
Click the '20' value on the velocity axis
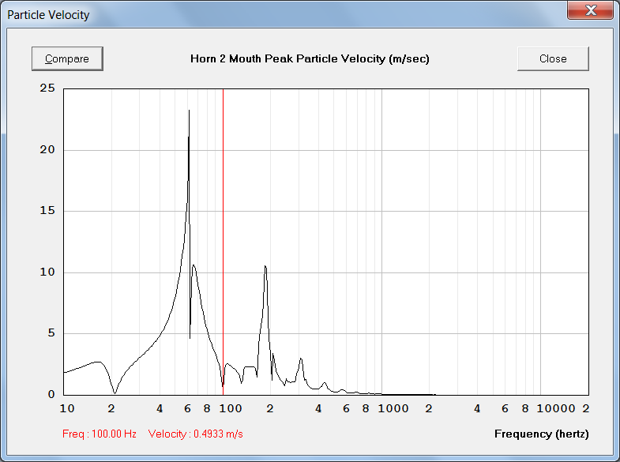pos(47,150)
